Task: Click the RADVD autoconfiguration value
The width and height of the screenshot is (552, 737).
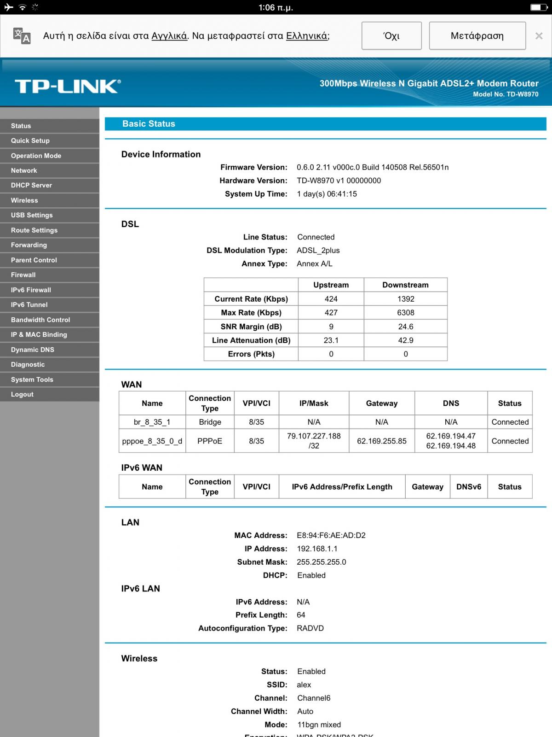Action: [310, 628]
